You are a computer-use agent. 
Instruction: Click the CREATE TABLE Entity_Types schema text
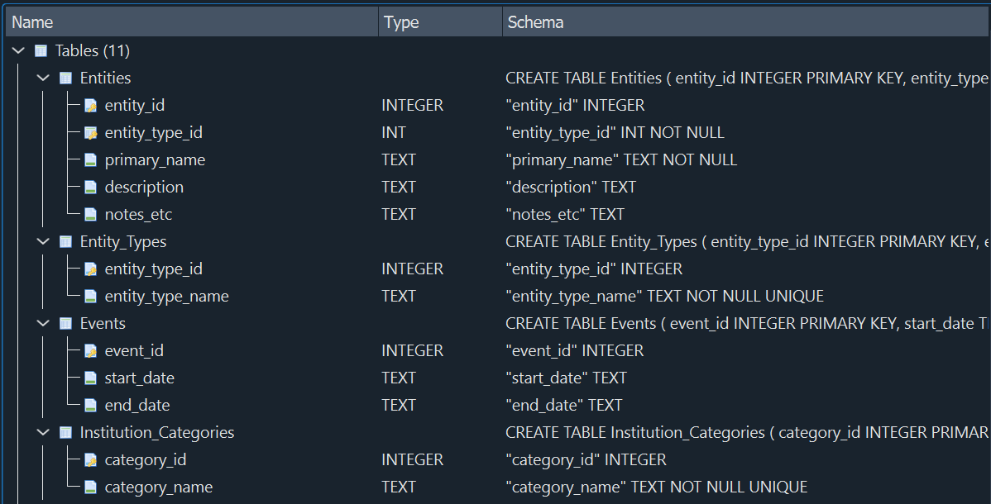[x=748, y=241]
